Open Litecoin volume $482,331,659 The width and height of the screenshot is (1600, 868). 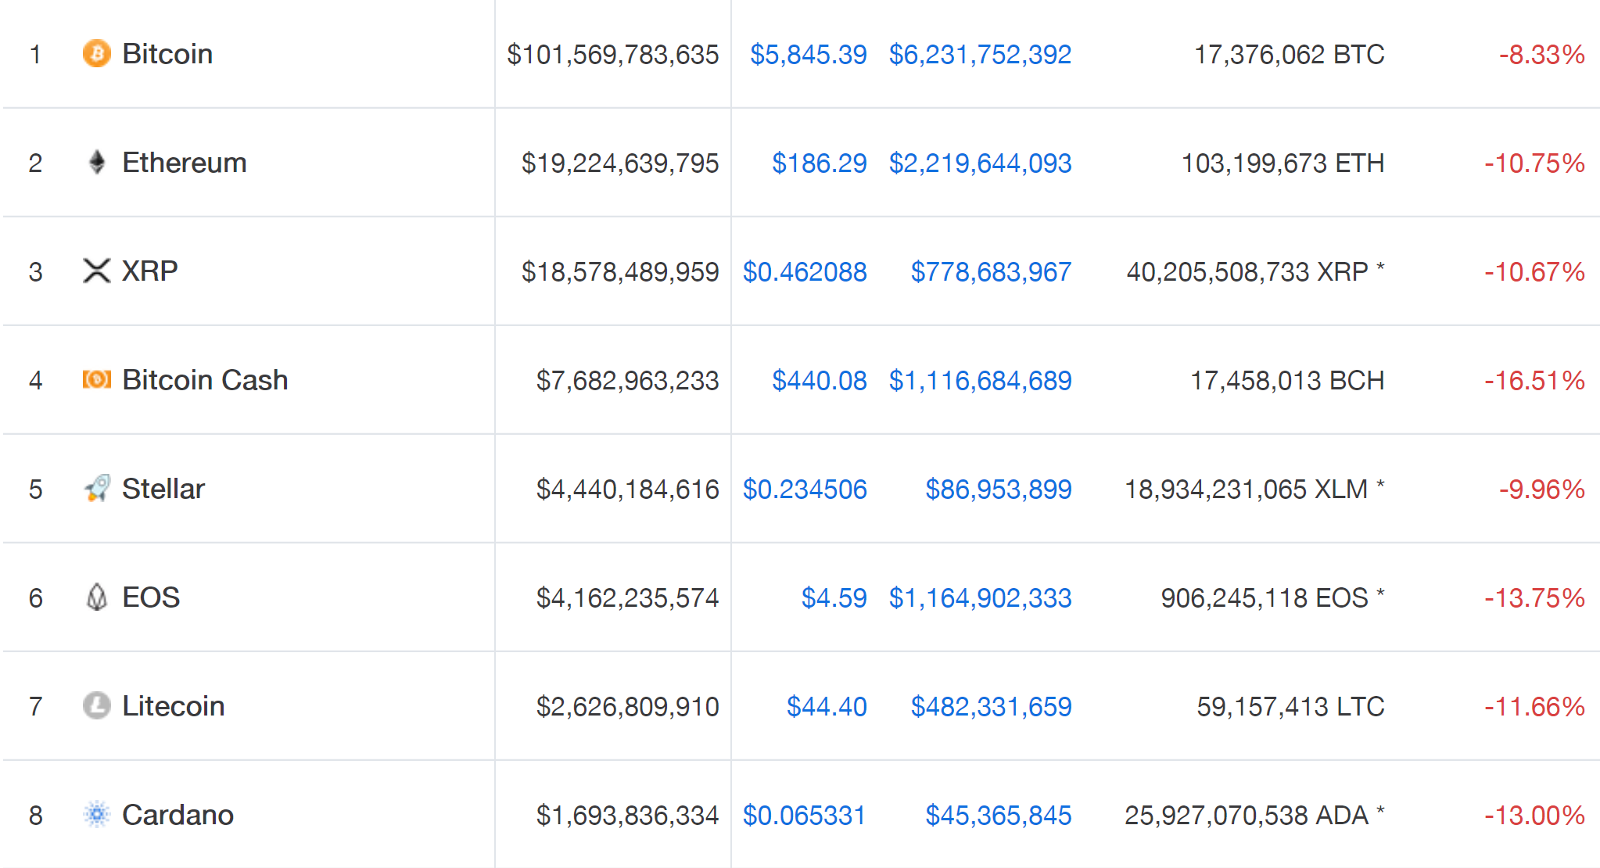pyautogui.click(x=991, y=706)
